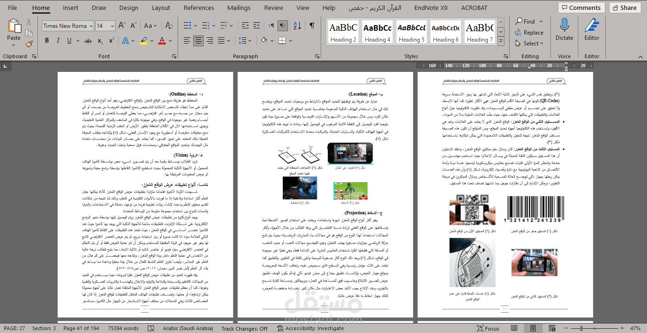Viewport: 647px width, 333px height.
Task: Toggle Underline formatting
Action: 69,41
